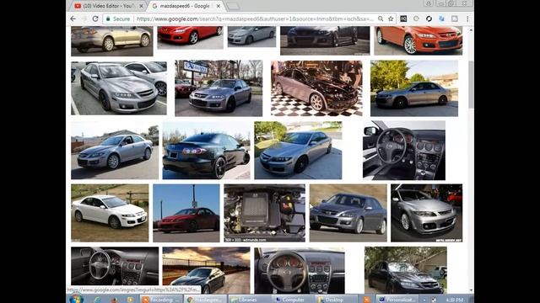Open the silver car on driveway image
This screenshot has width=540, height=303.
[298, 150]
